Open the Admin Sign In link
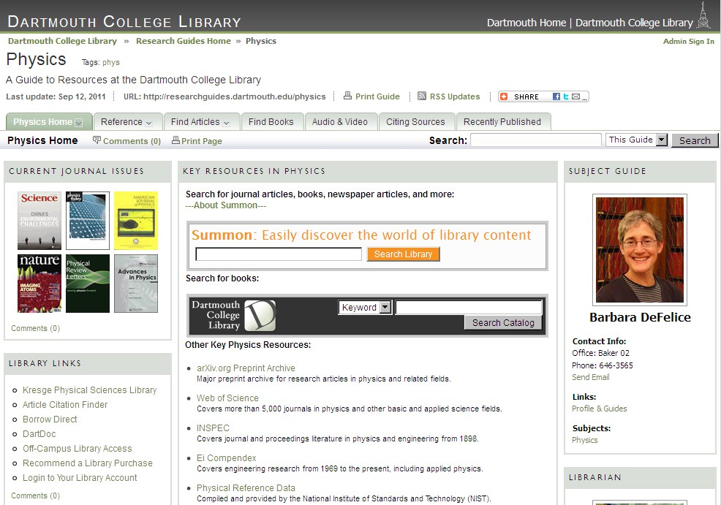The width and height of the screenshot is (721, 505). point(688,42)
